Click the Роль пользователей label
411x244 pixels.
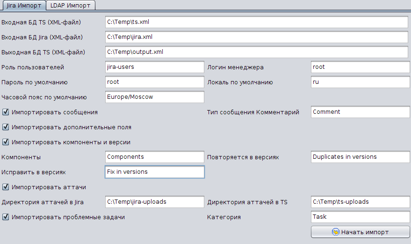click(33, 67)
